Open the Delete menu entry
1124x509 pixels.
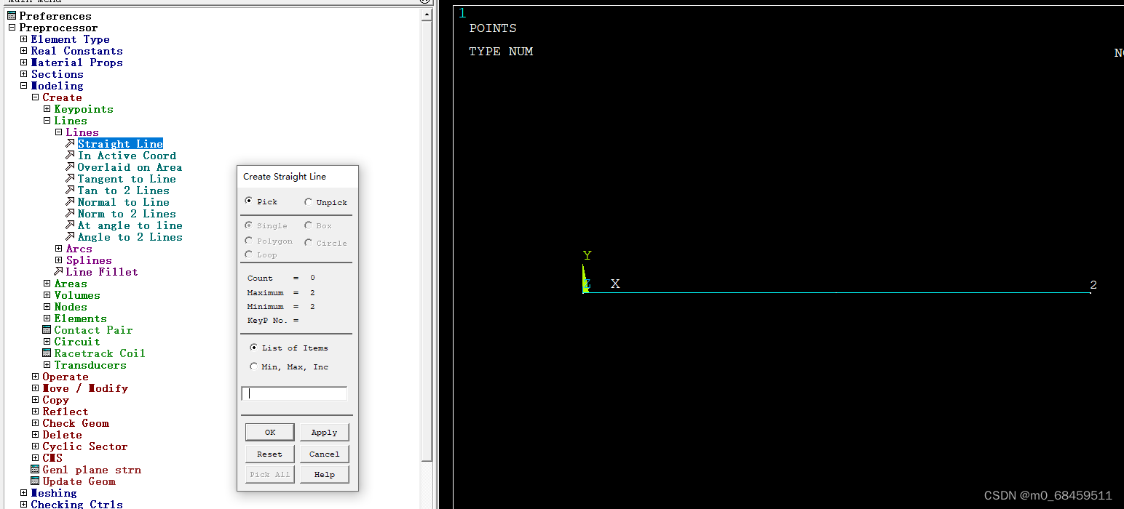[62, 435]
